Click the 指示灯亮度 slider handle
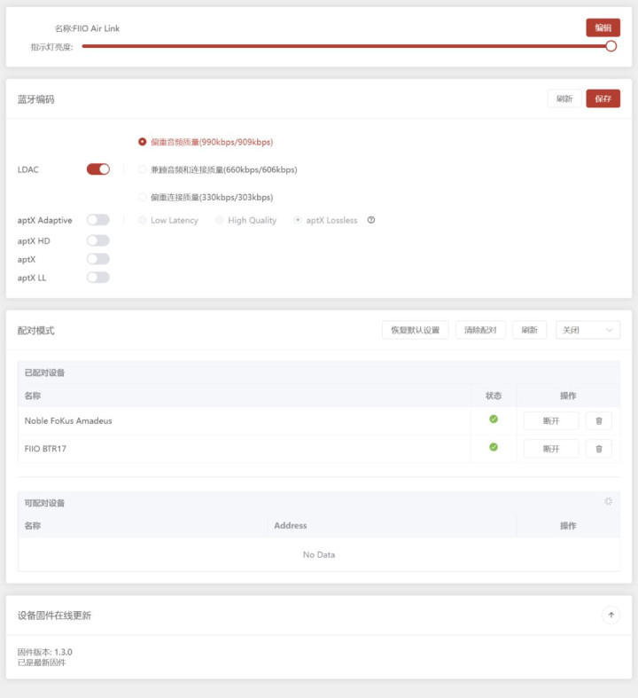 pos(611,46)
